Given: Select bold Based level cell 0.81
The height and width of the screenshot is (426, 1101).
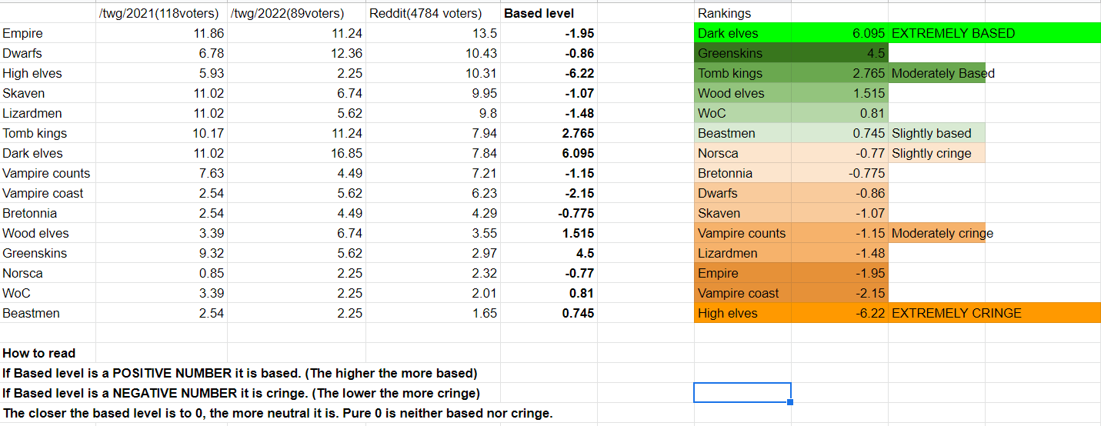Looking at the screenshot, I should (x=549, y=294).
